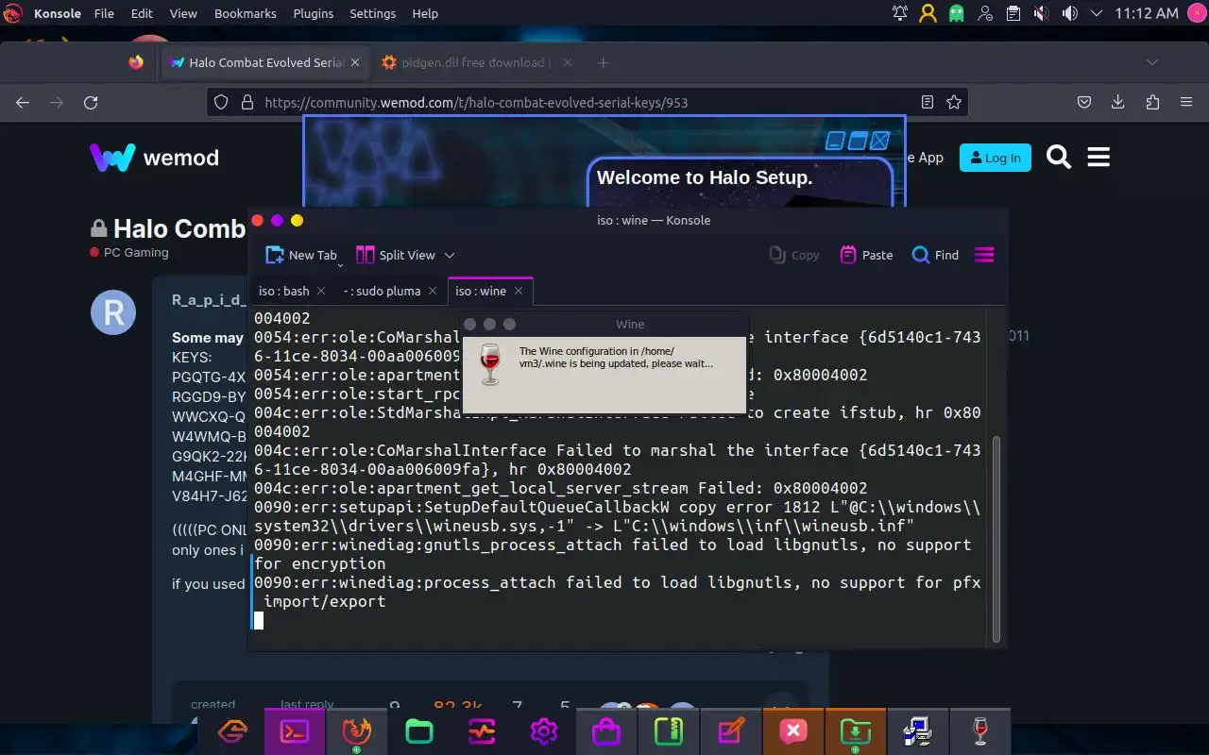Click the R user avatar on wemod post

113,312
